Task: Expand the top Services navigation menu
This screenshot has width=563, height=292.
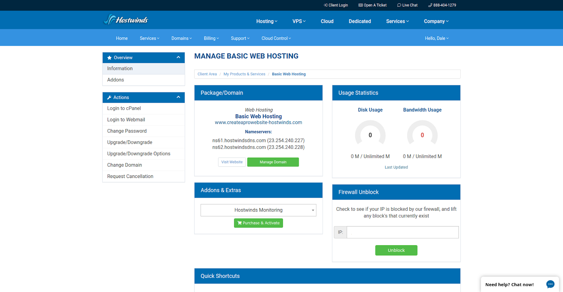Action: click(x=398, y=21)
